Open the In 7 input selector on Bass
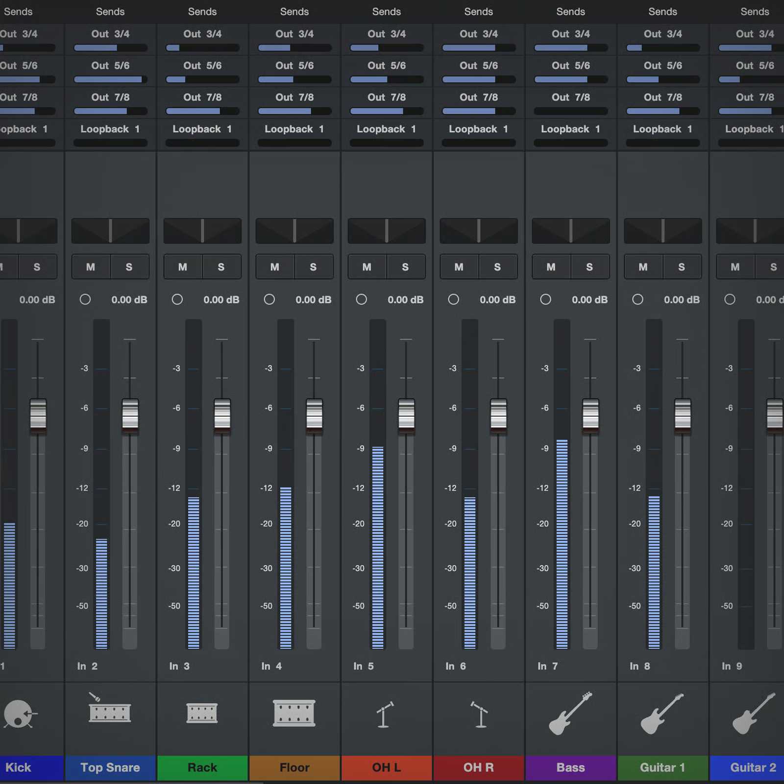Image resolution: width=784 pixels, height=784 pixels. (548, 666)
